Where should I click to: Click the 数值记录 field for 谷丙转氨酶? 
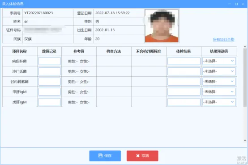(49, 82)
